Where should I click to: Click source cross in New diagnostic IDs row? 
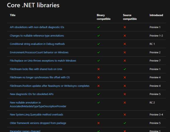point(125,94)
